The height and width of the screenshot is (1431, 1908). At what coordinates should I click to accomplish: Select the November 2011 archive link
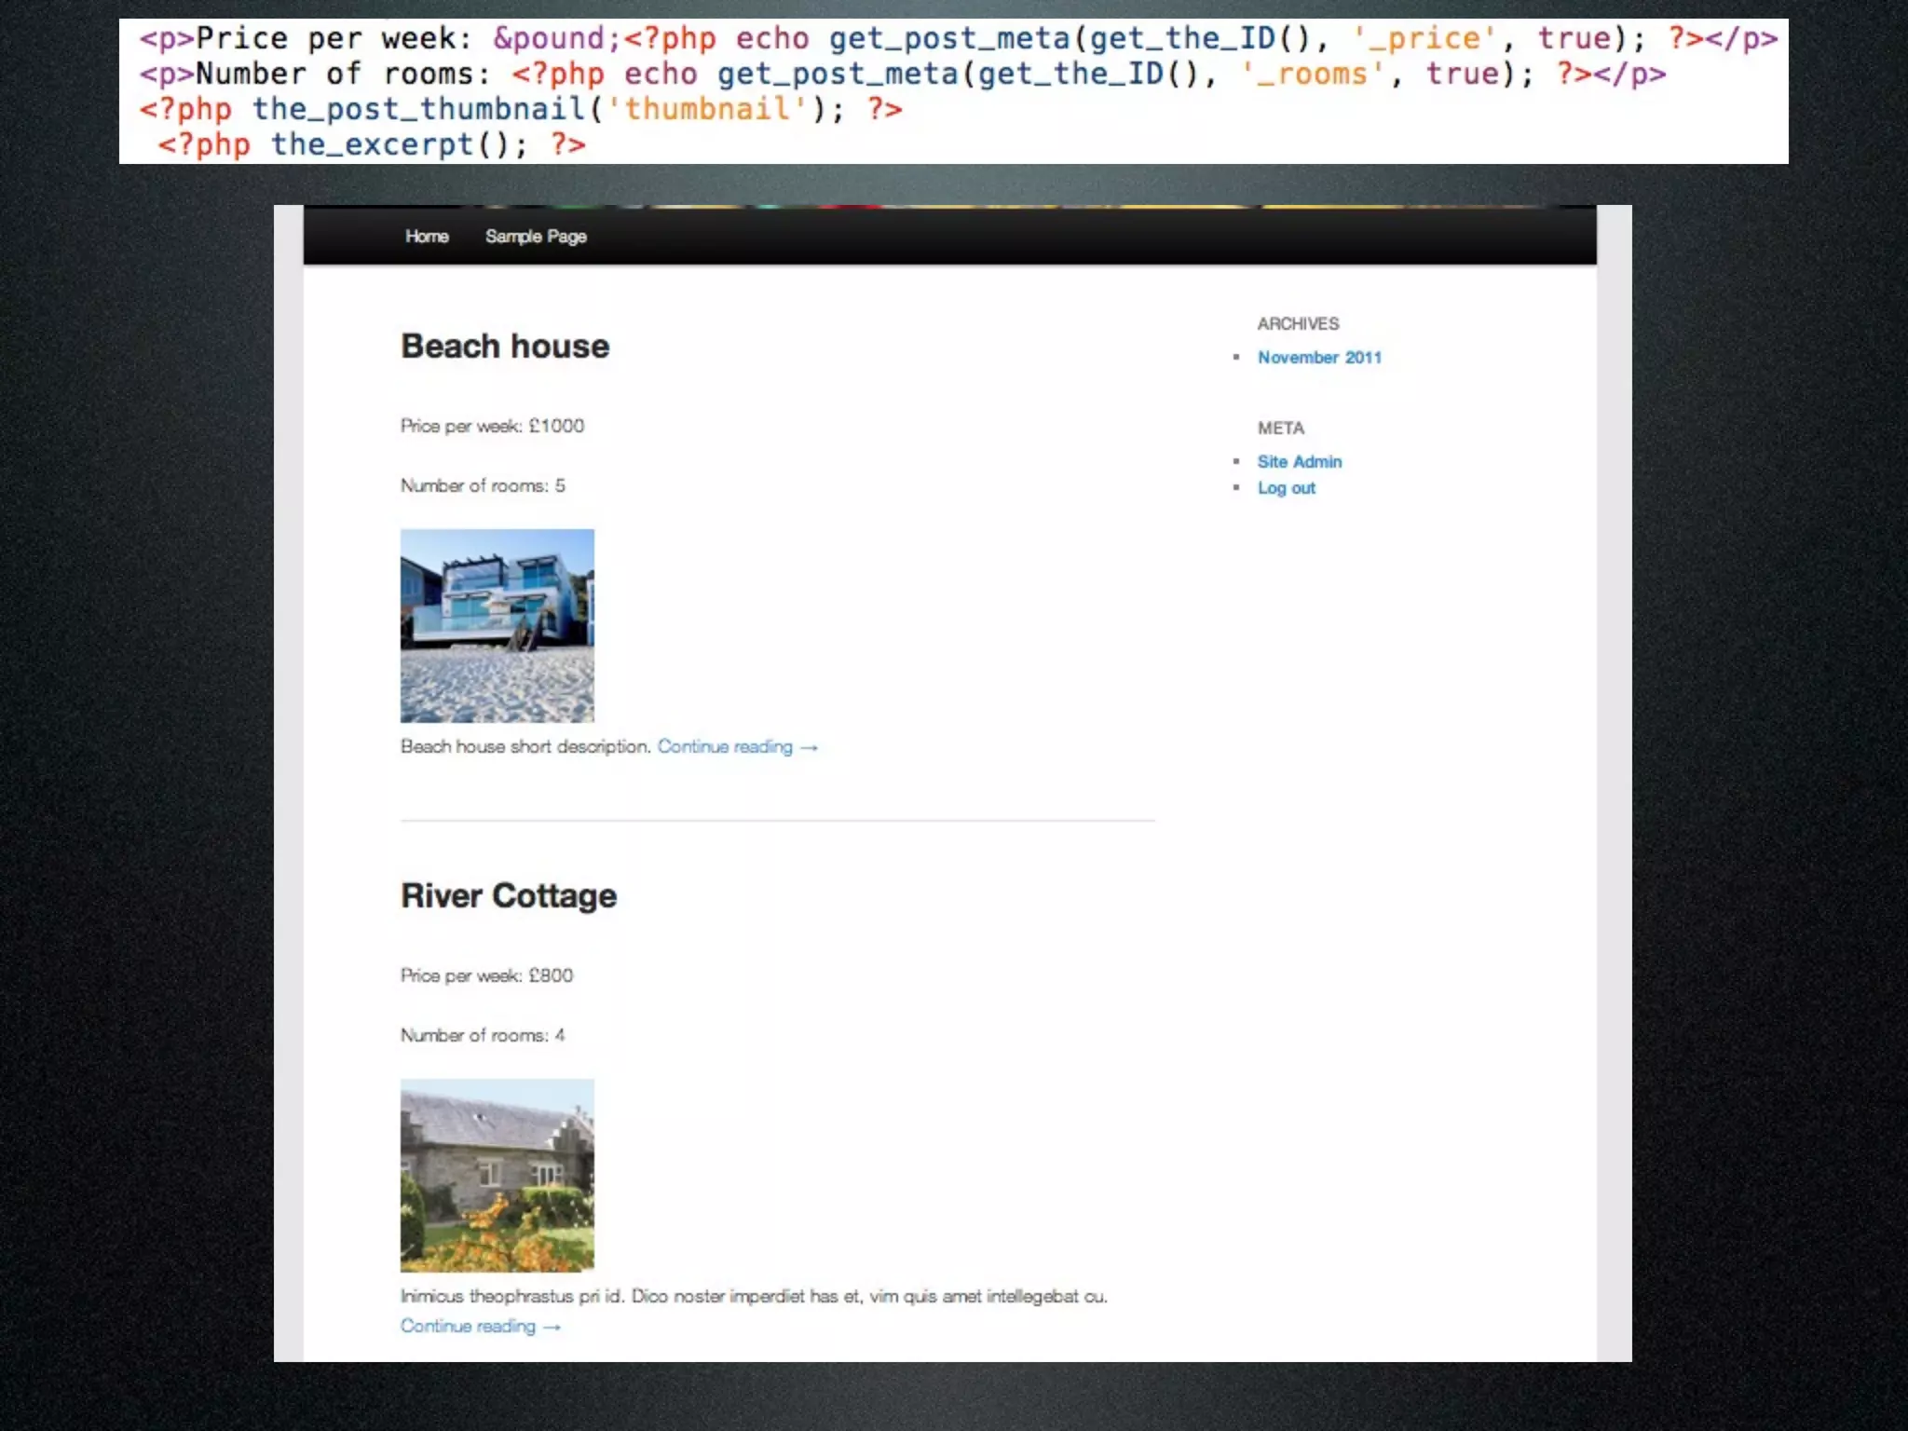tap(1319, 358)
